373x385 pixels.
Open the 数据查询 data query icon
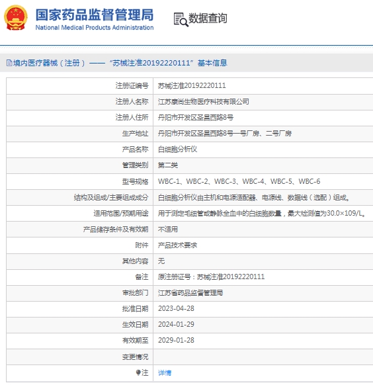pos(181,19)
